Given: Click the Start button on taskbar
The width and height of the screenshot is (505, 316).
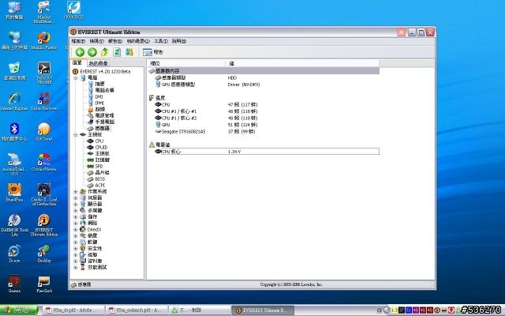Looking at the screenshot, I should point(19,310).
